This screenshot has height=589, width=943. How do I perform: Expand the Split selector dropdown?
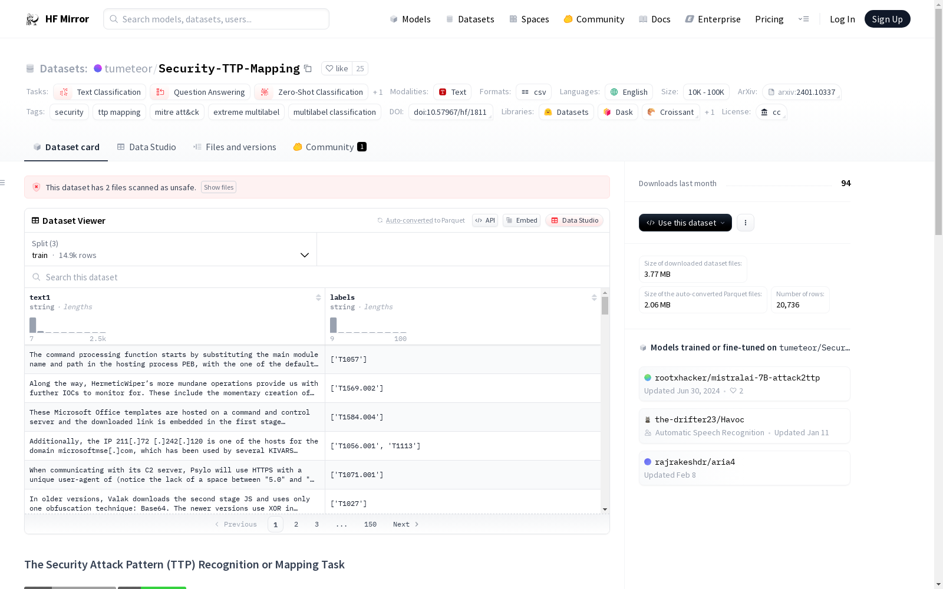pyautogui.click(x=305, y=255)
